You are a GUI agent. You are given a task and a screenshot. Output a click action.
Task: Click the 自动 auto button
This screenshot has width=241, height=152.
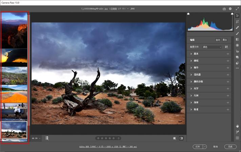(x=218, y=40)
